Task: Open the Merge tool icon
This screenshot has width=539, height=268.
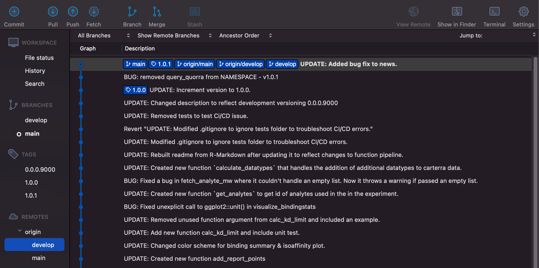Action: click(157, 11)
